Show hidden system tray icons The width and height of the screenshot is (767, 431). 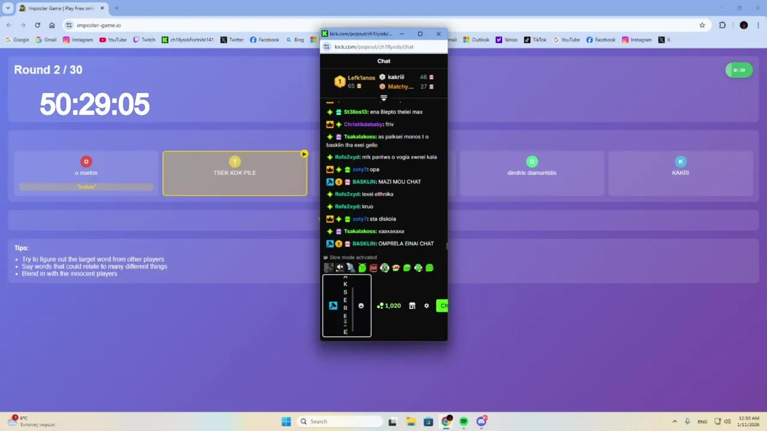[x=674, y=421]
